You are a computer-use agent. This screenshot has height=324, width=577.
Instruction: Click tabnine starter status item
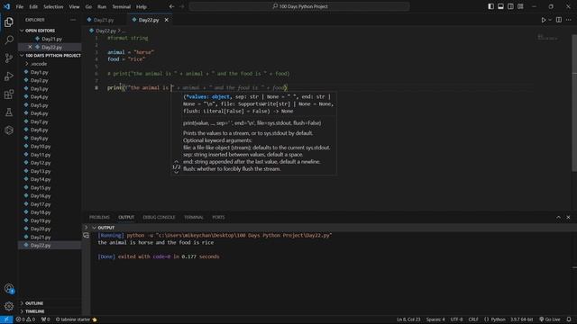(76, 319)
